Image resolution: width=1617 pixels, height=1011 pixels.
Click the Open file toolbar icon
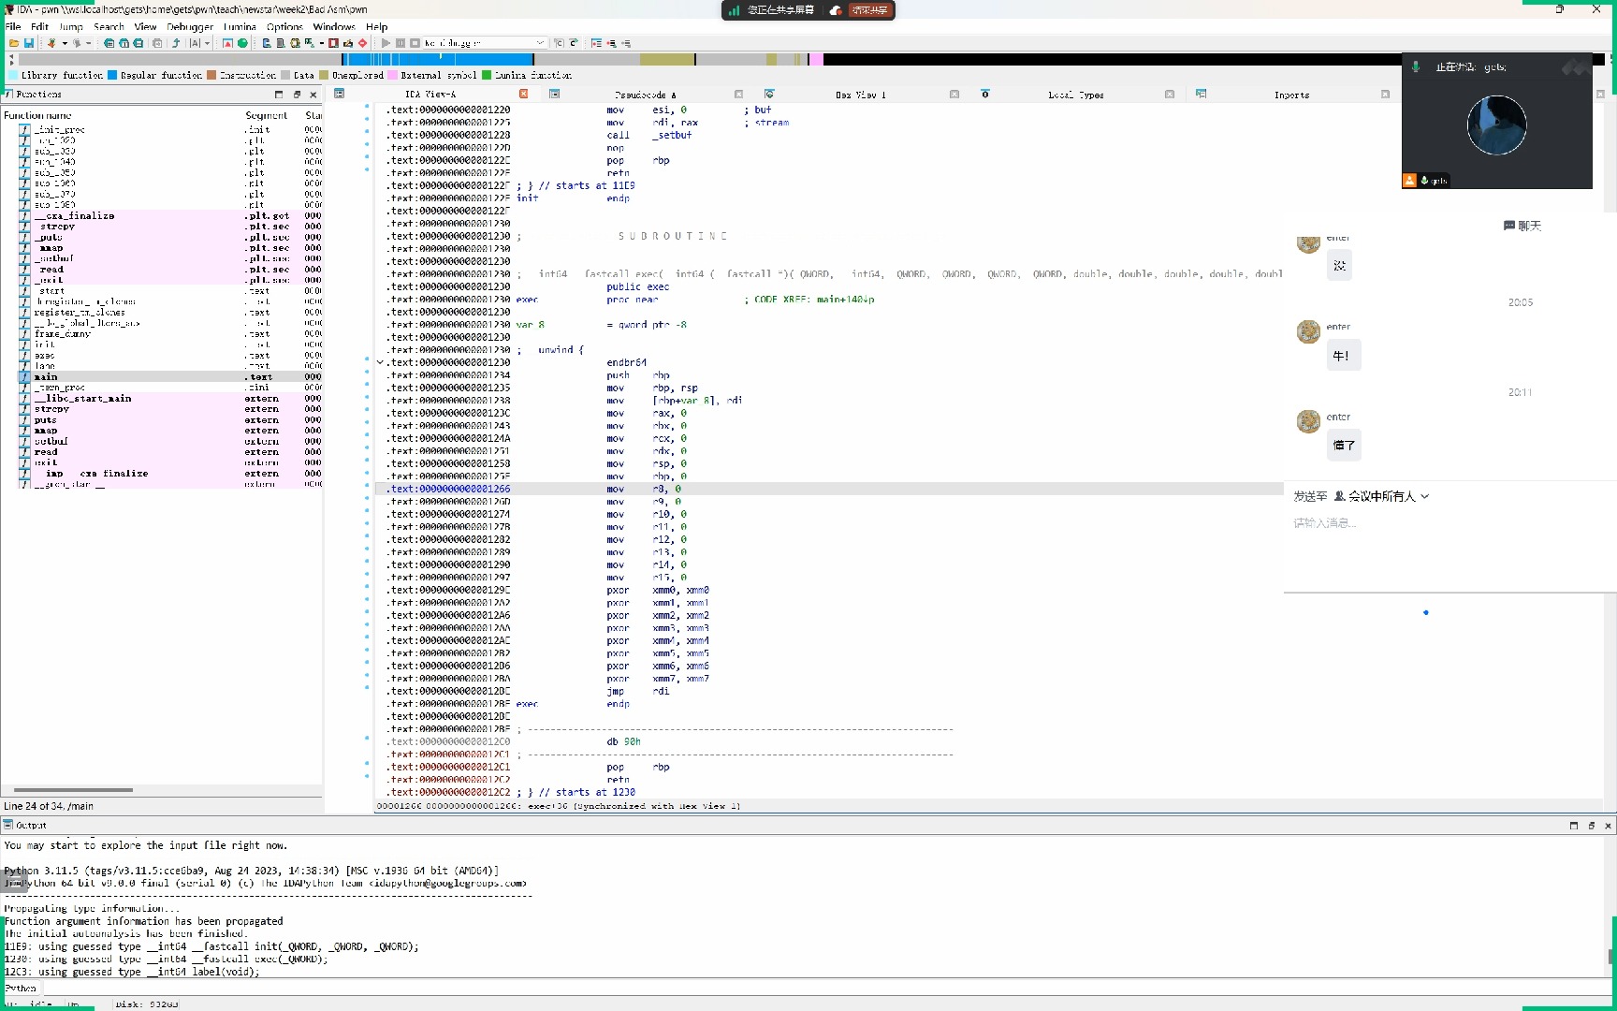(x=14, y=43)
